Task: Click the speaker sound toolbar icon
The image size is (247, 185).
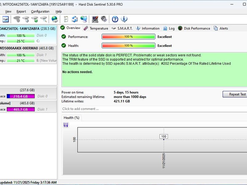Action: click(x=104, y=19)
